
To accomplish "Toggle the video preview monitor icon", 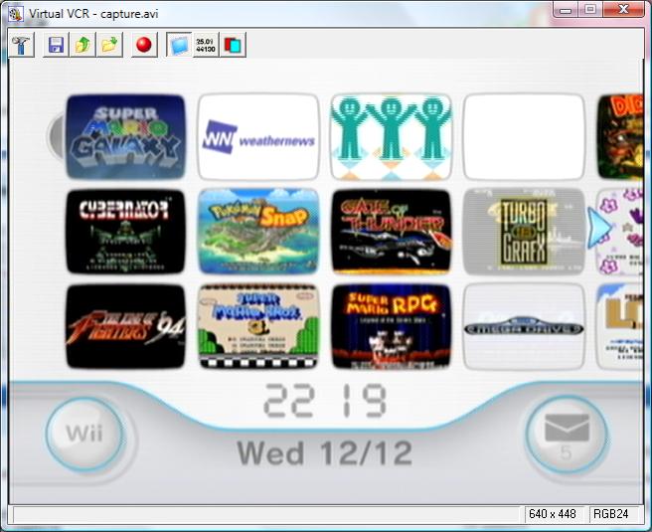I will click(x=179, y=45).
